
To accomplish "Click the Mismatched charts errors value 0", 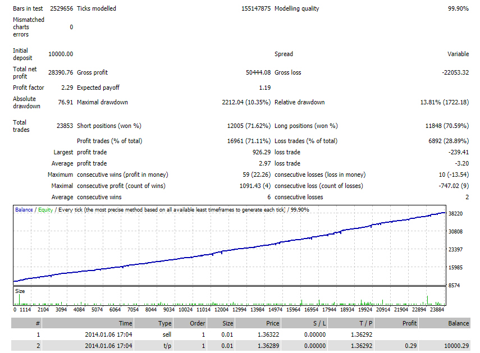I will [x=71, y=27].
